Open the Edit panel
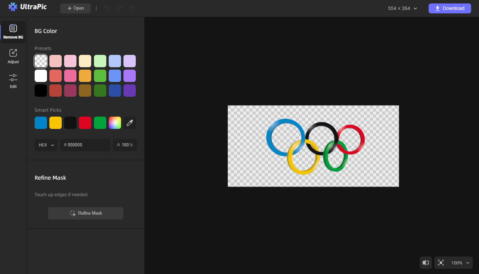Image resolution: width=479 pixels, height=274 pixels. 13,81
